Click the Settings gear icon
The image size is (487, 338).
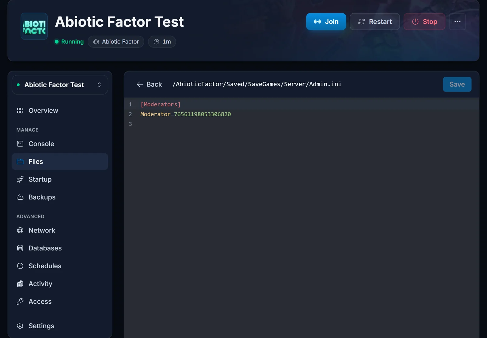pos(20,326)
